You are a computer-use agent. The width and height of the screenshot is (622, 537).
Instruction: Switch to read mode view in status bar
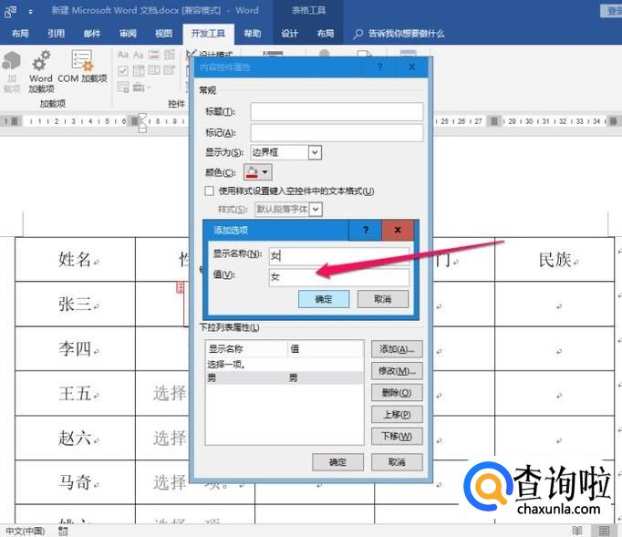tap(577, 531)
